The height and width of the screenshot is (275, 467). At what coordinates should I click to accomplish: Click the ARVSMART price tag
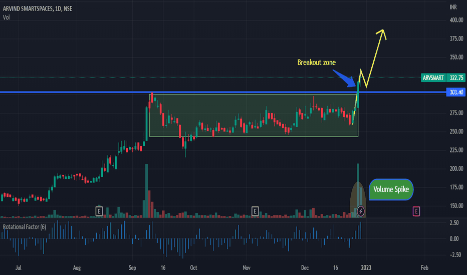tap(433, 78)
